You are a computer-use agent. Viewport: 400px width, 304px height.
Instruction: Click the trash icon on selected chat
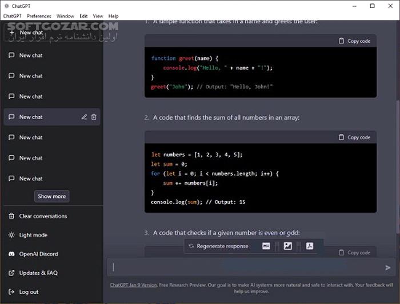pos(94,117)
